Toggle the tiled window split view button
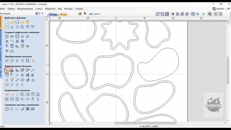231x130 pixels. (x=216, y=14)
